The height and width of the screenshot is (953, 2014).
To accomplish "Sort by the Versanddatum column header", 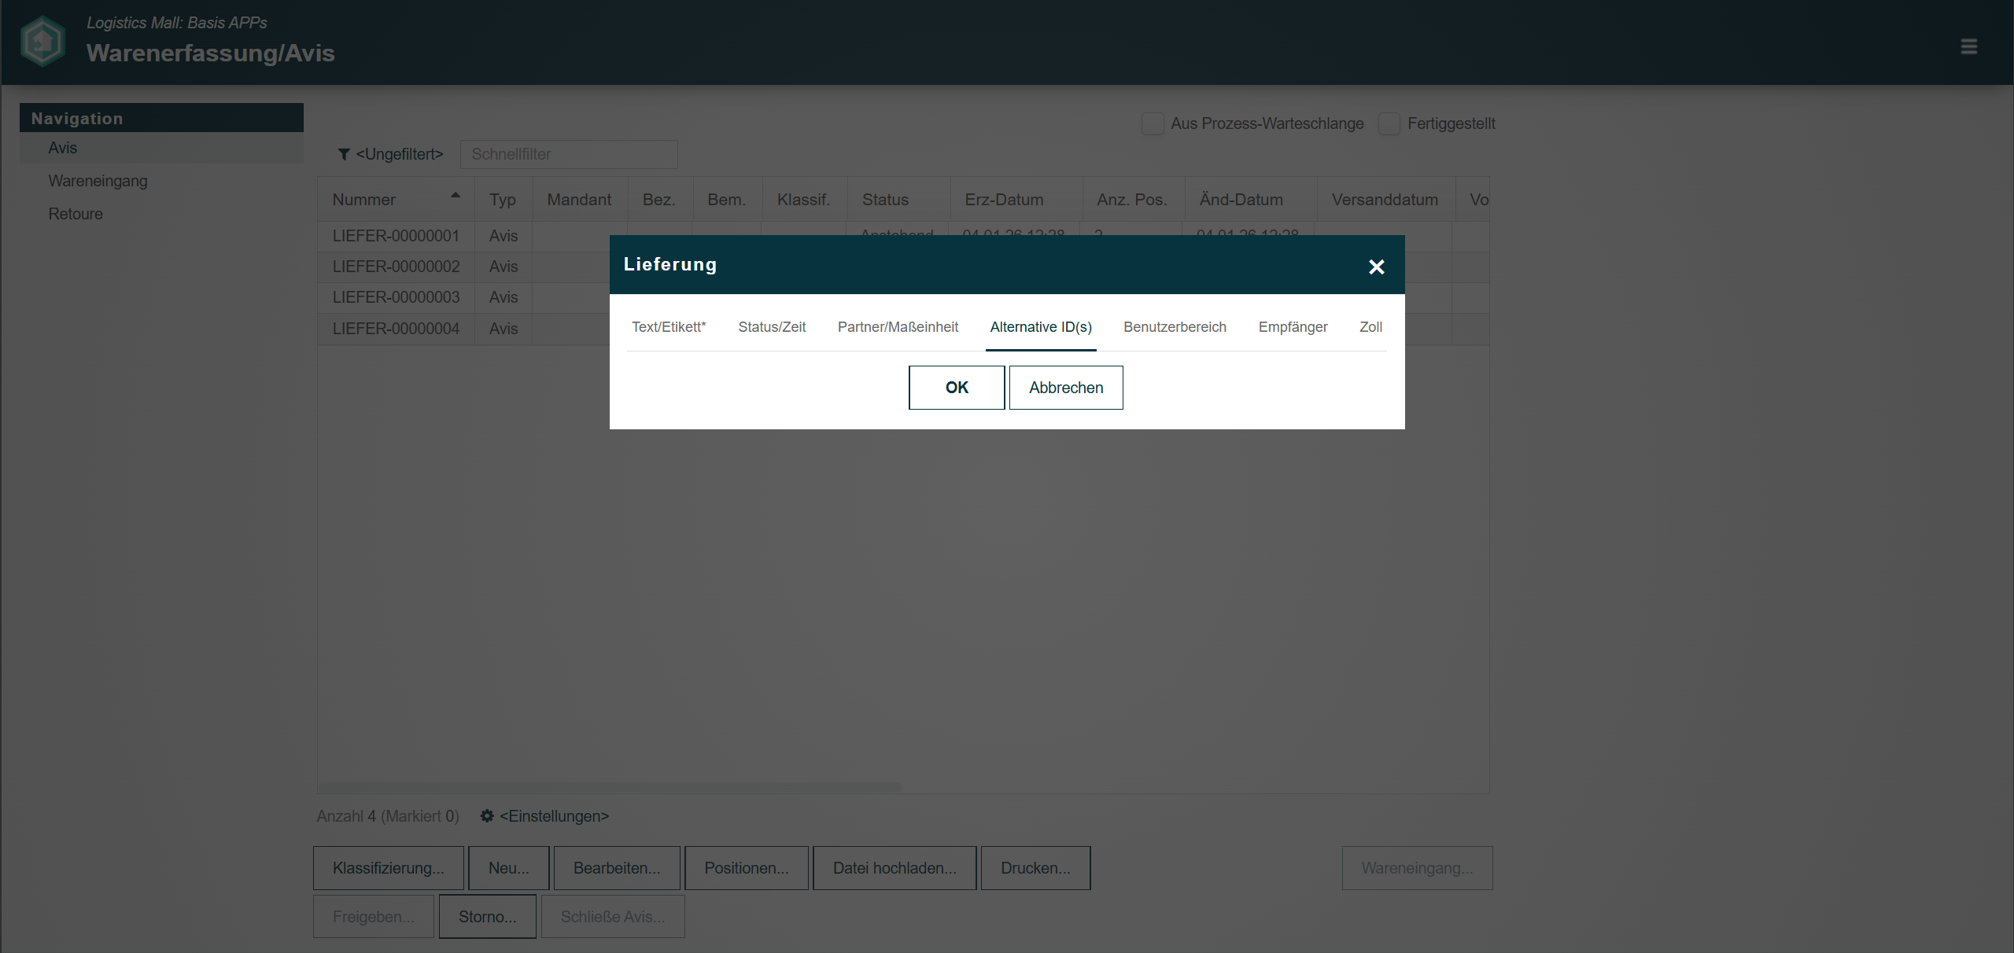I will (x=1385, y=200).
